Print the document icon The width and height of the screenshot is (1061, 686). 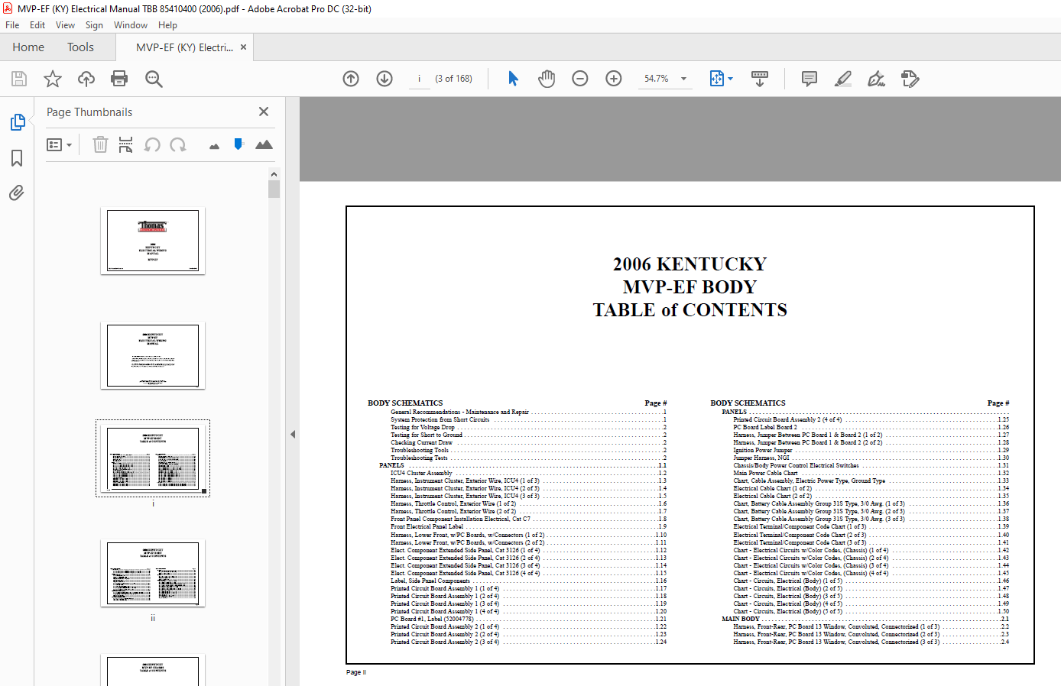click(119, 79)
